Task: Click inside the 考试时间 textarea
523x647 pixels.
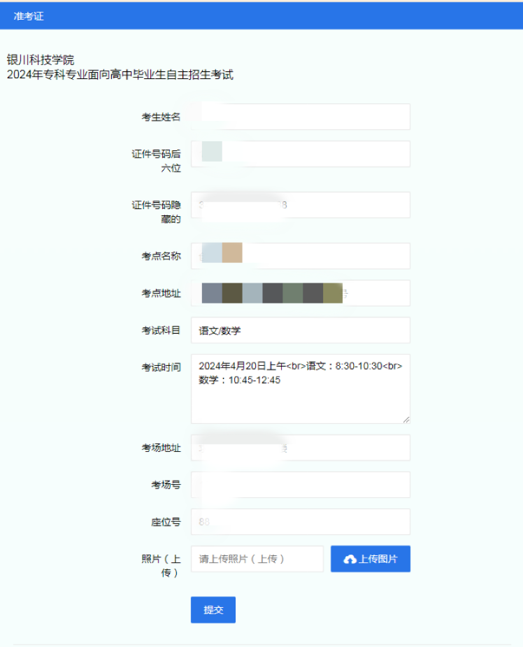Action: (x=300, y=389)
